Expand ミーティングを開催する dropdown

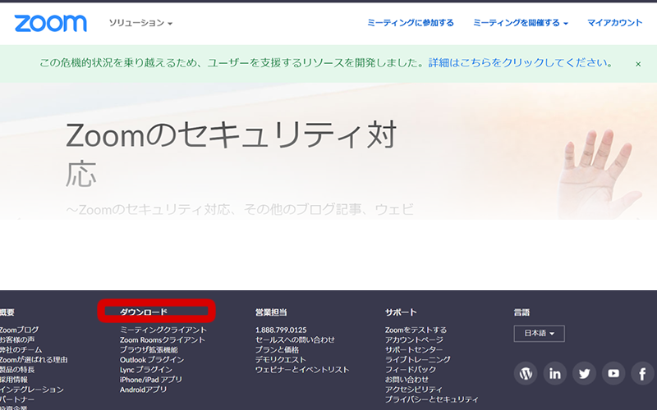pyautogui.click(x=521, y=23)
